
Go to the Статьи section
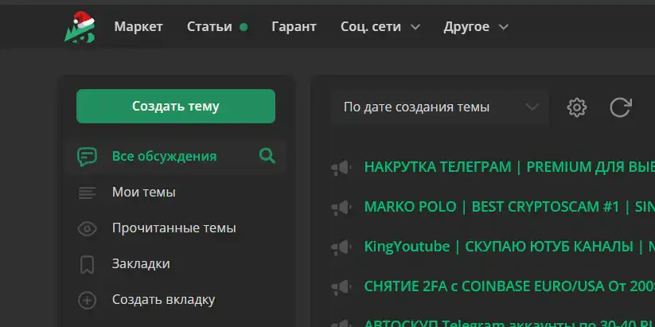tap(209, 27)
